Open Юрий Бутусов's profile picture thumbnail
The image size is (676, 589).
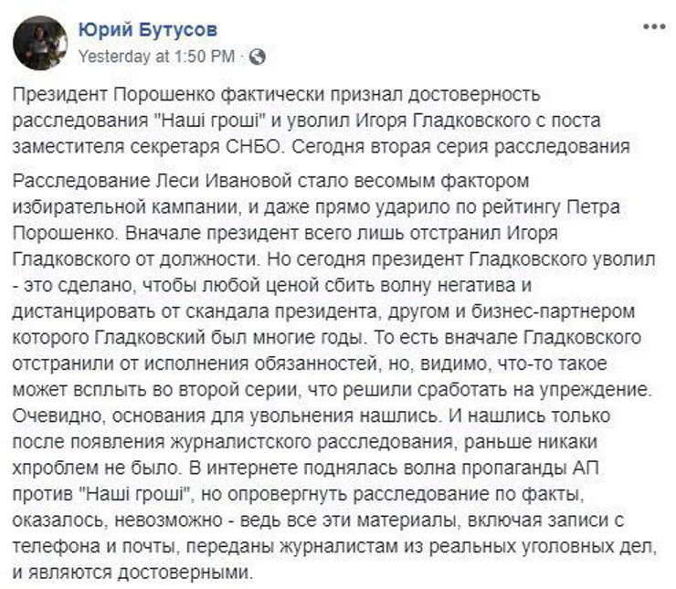(x=40, y=42)
